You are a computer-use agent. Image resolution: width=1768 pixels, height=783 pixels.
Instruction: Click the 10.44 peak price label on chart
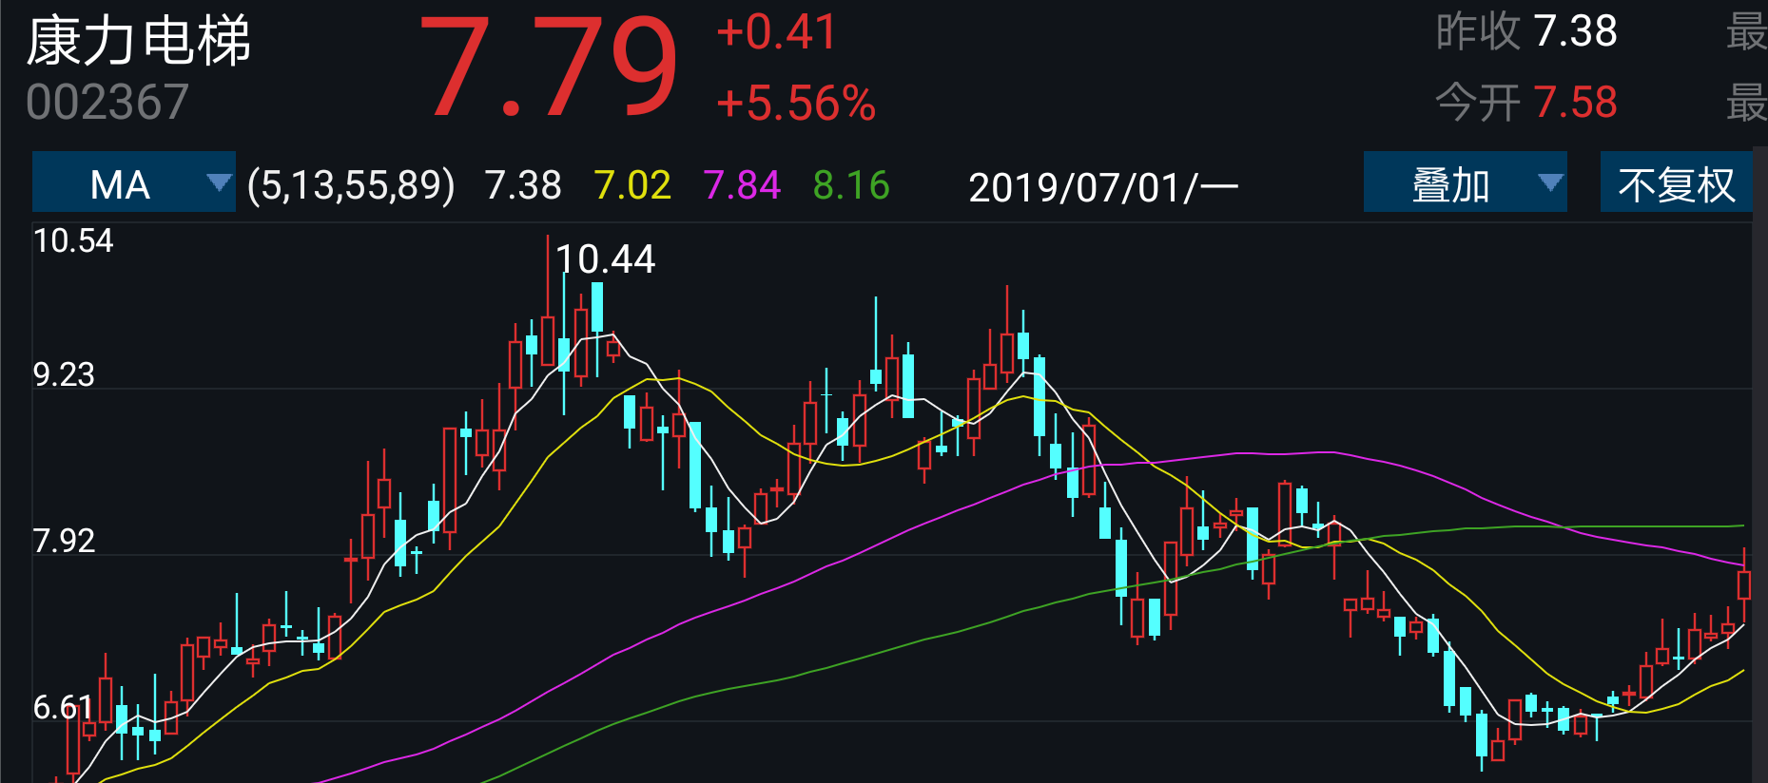click(x=606, y=259)
